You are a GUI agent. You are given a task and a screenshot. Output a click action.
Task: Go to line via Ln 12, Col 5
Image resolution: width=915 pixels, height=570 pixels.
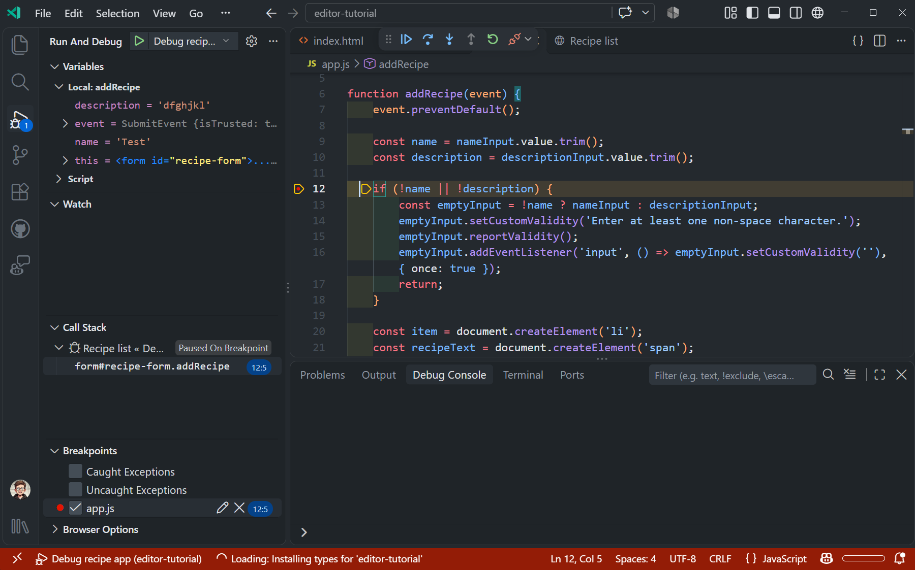click(576, 559)
